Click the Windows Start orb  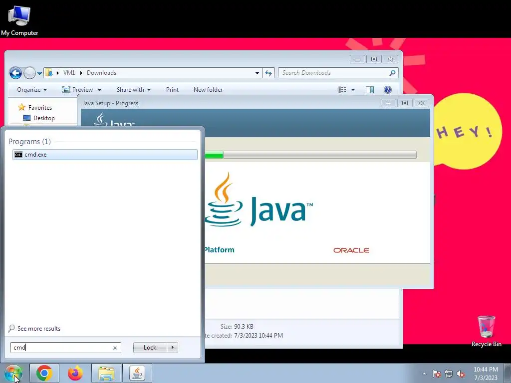click(13, 373)
